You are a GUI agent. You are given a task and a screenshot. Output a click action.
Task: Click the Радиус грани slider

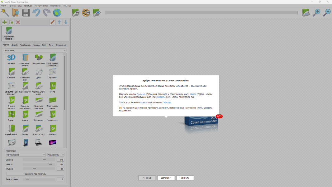tap(39, 179)
